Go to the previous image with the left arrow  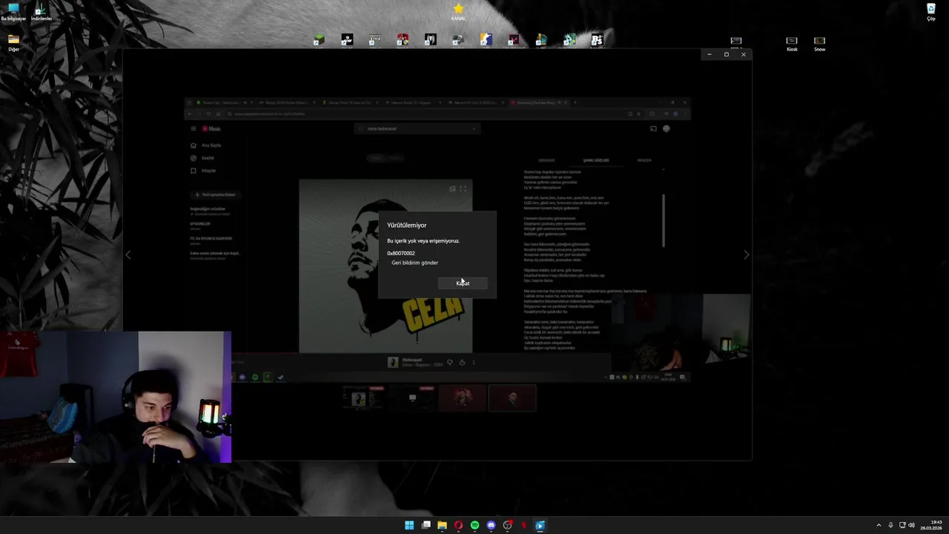click(x=128, y=254)
